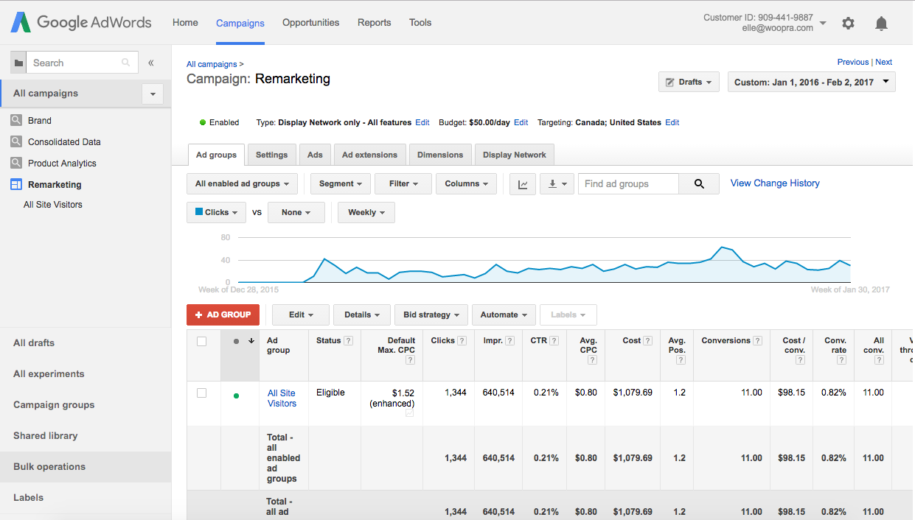The width and height of the screenshot is (915, 520).
Task: Click the search icon beside Product Analytics
Action: click(x=16, y=163)
